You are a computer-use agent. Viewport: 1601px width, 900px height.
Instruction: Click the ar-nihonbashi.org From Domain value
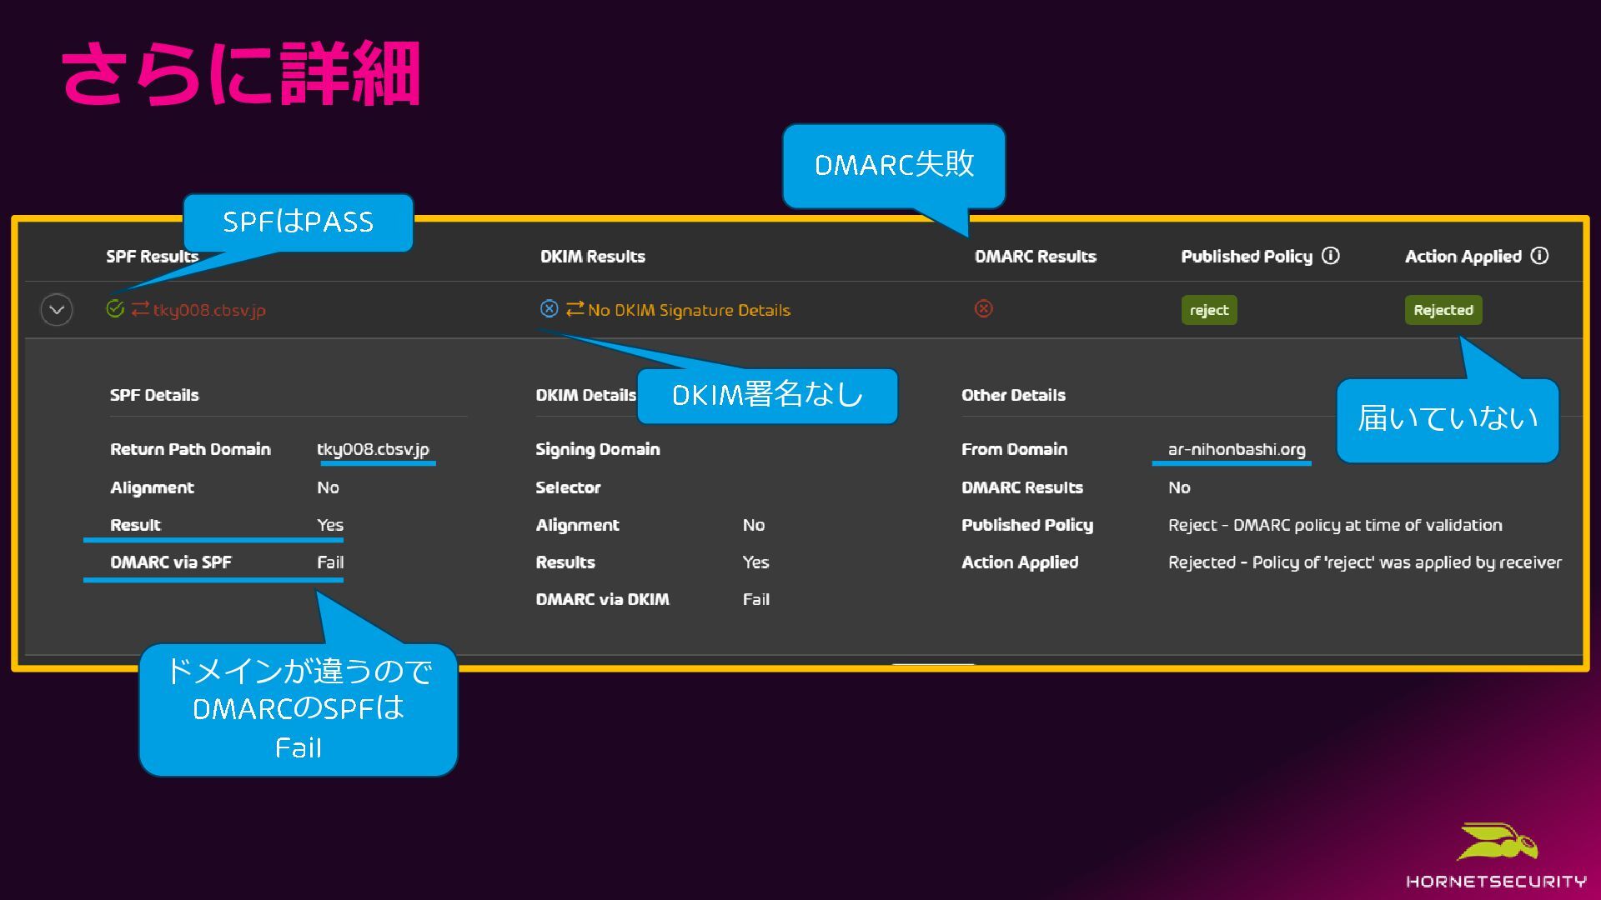pos(1237,449)
